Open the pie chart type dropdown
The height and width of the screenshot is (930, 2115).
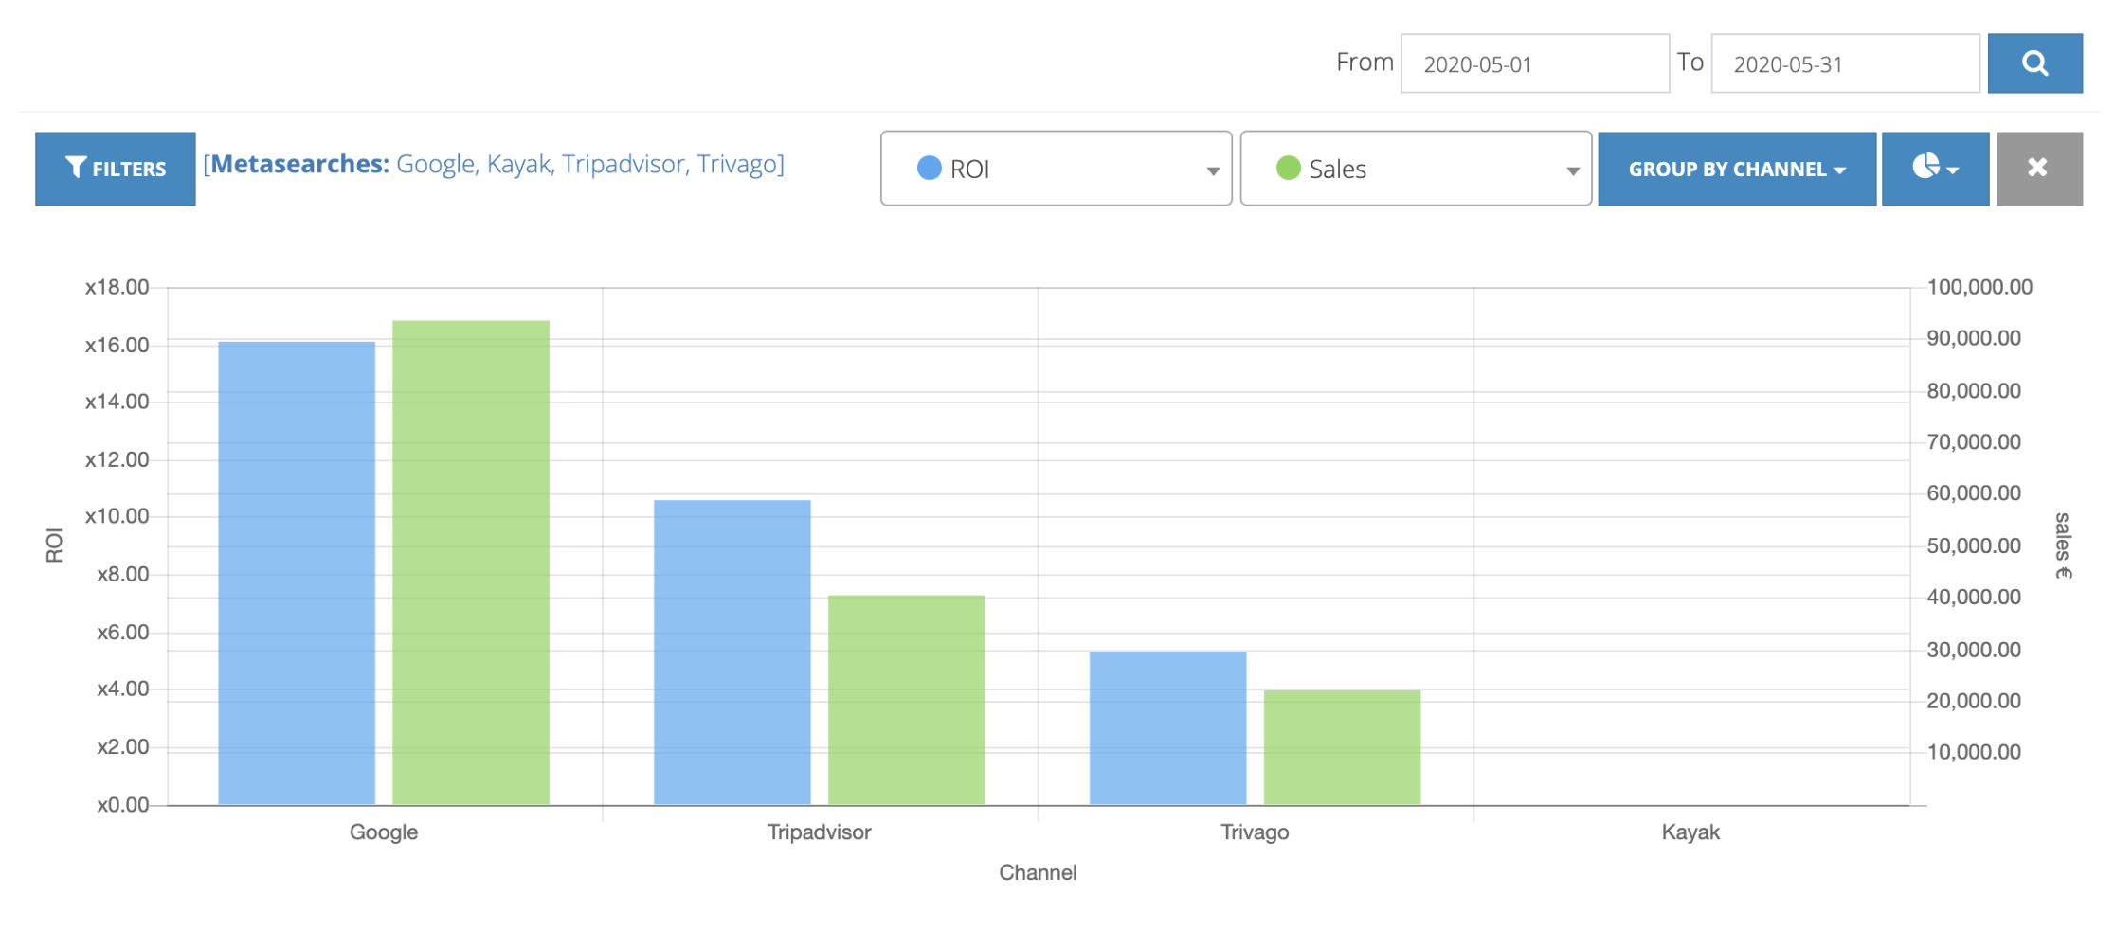[x=1935, y=169]
